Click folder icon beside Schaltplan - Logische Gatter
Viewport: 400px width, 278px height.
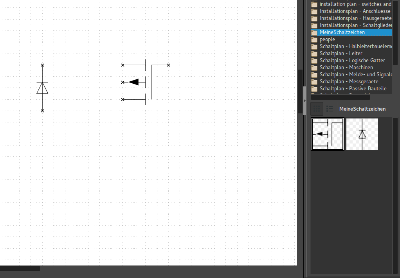coord(314,61)
